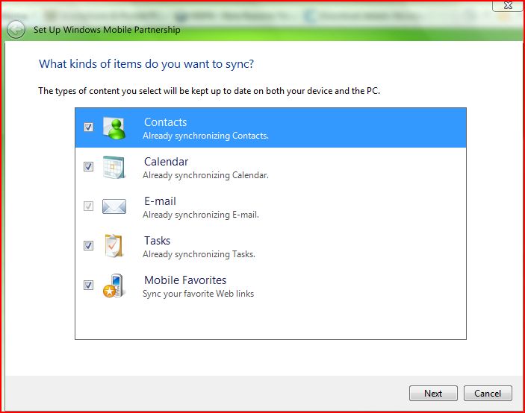Click 'Already synchronizing Calendar.' description
Viewport: 525px width, 413px height.
205,175
